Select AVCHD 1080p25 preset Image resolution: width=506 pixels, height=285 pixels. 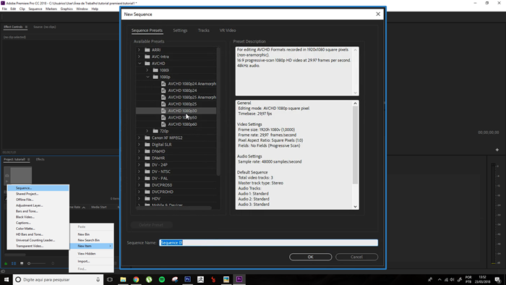pyautogui.click(x=182, y=104)
